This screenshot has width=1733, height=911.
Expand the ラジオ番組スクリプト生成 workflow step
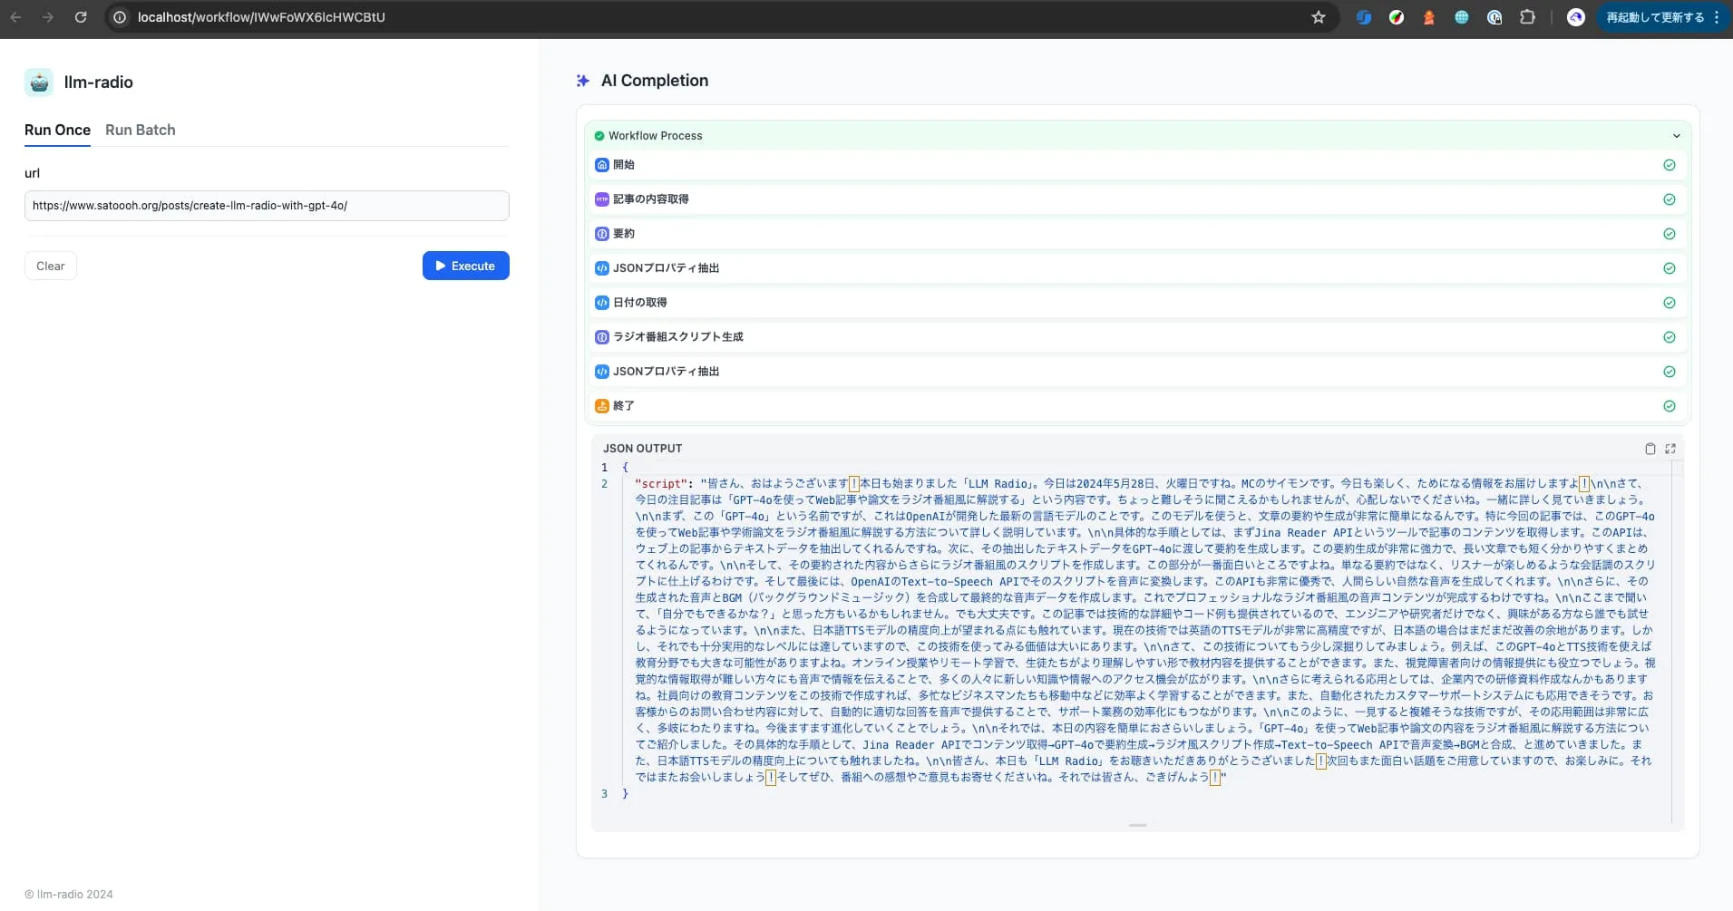(1137, 337)
